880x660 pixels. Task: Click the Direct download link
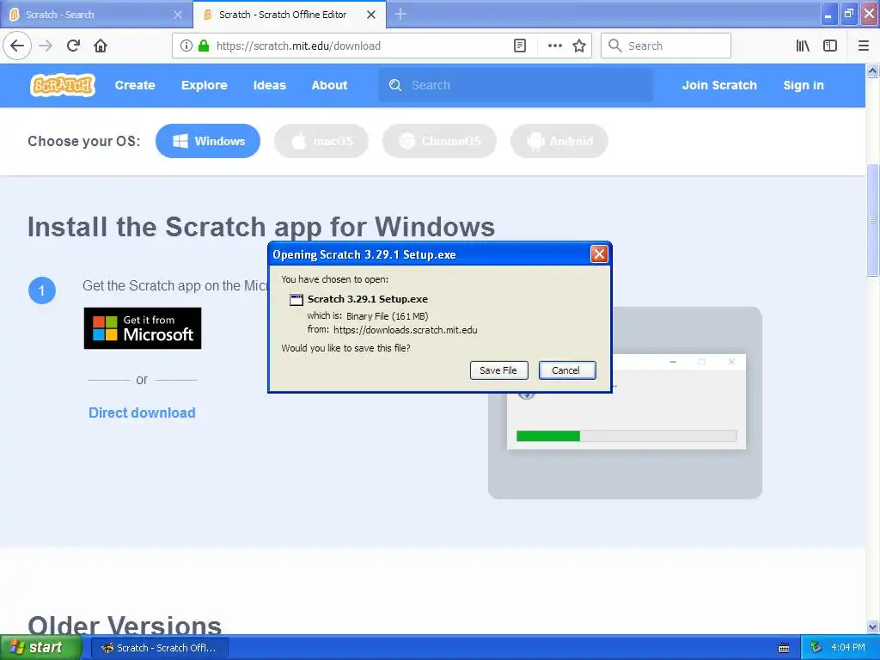click(x=142, y=412)
